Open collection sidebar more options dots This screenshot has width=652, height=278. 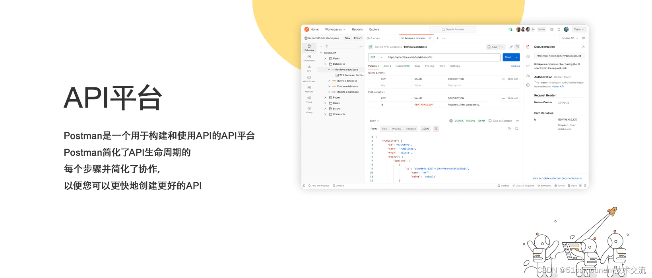coord(361,46)
